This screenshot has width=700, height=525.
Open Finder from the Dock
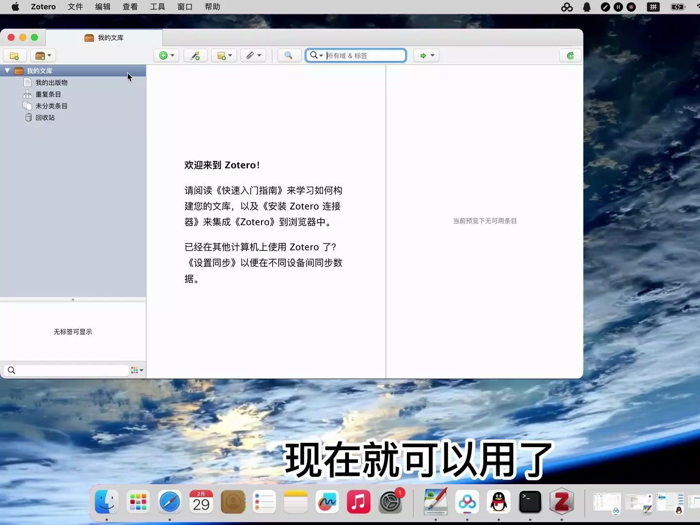click(x=106, y=502)
